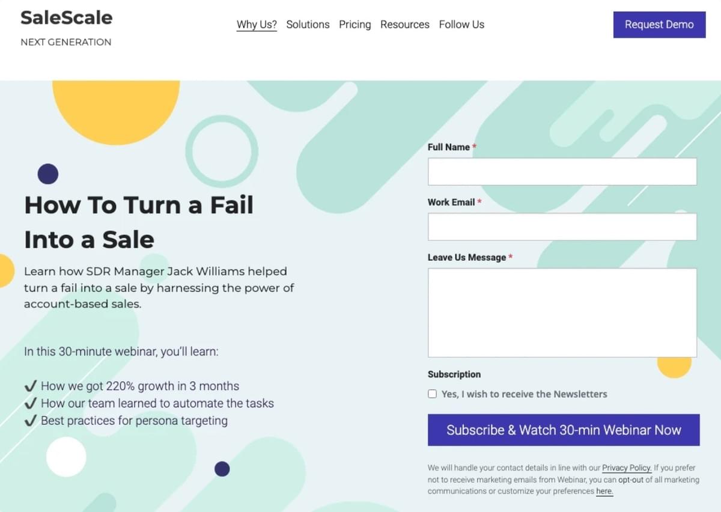Open the Privacy Policy link
The height and width of the screenshot is (512, 721).
click(x=627, y=468)
